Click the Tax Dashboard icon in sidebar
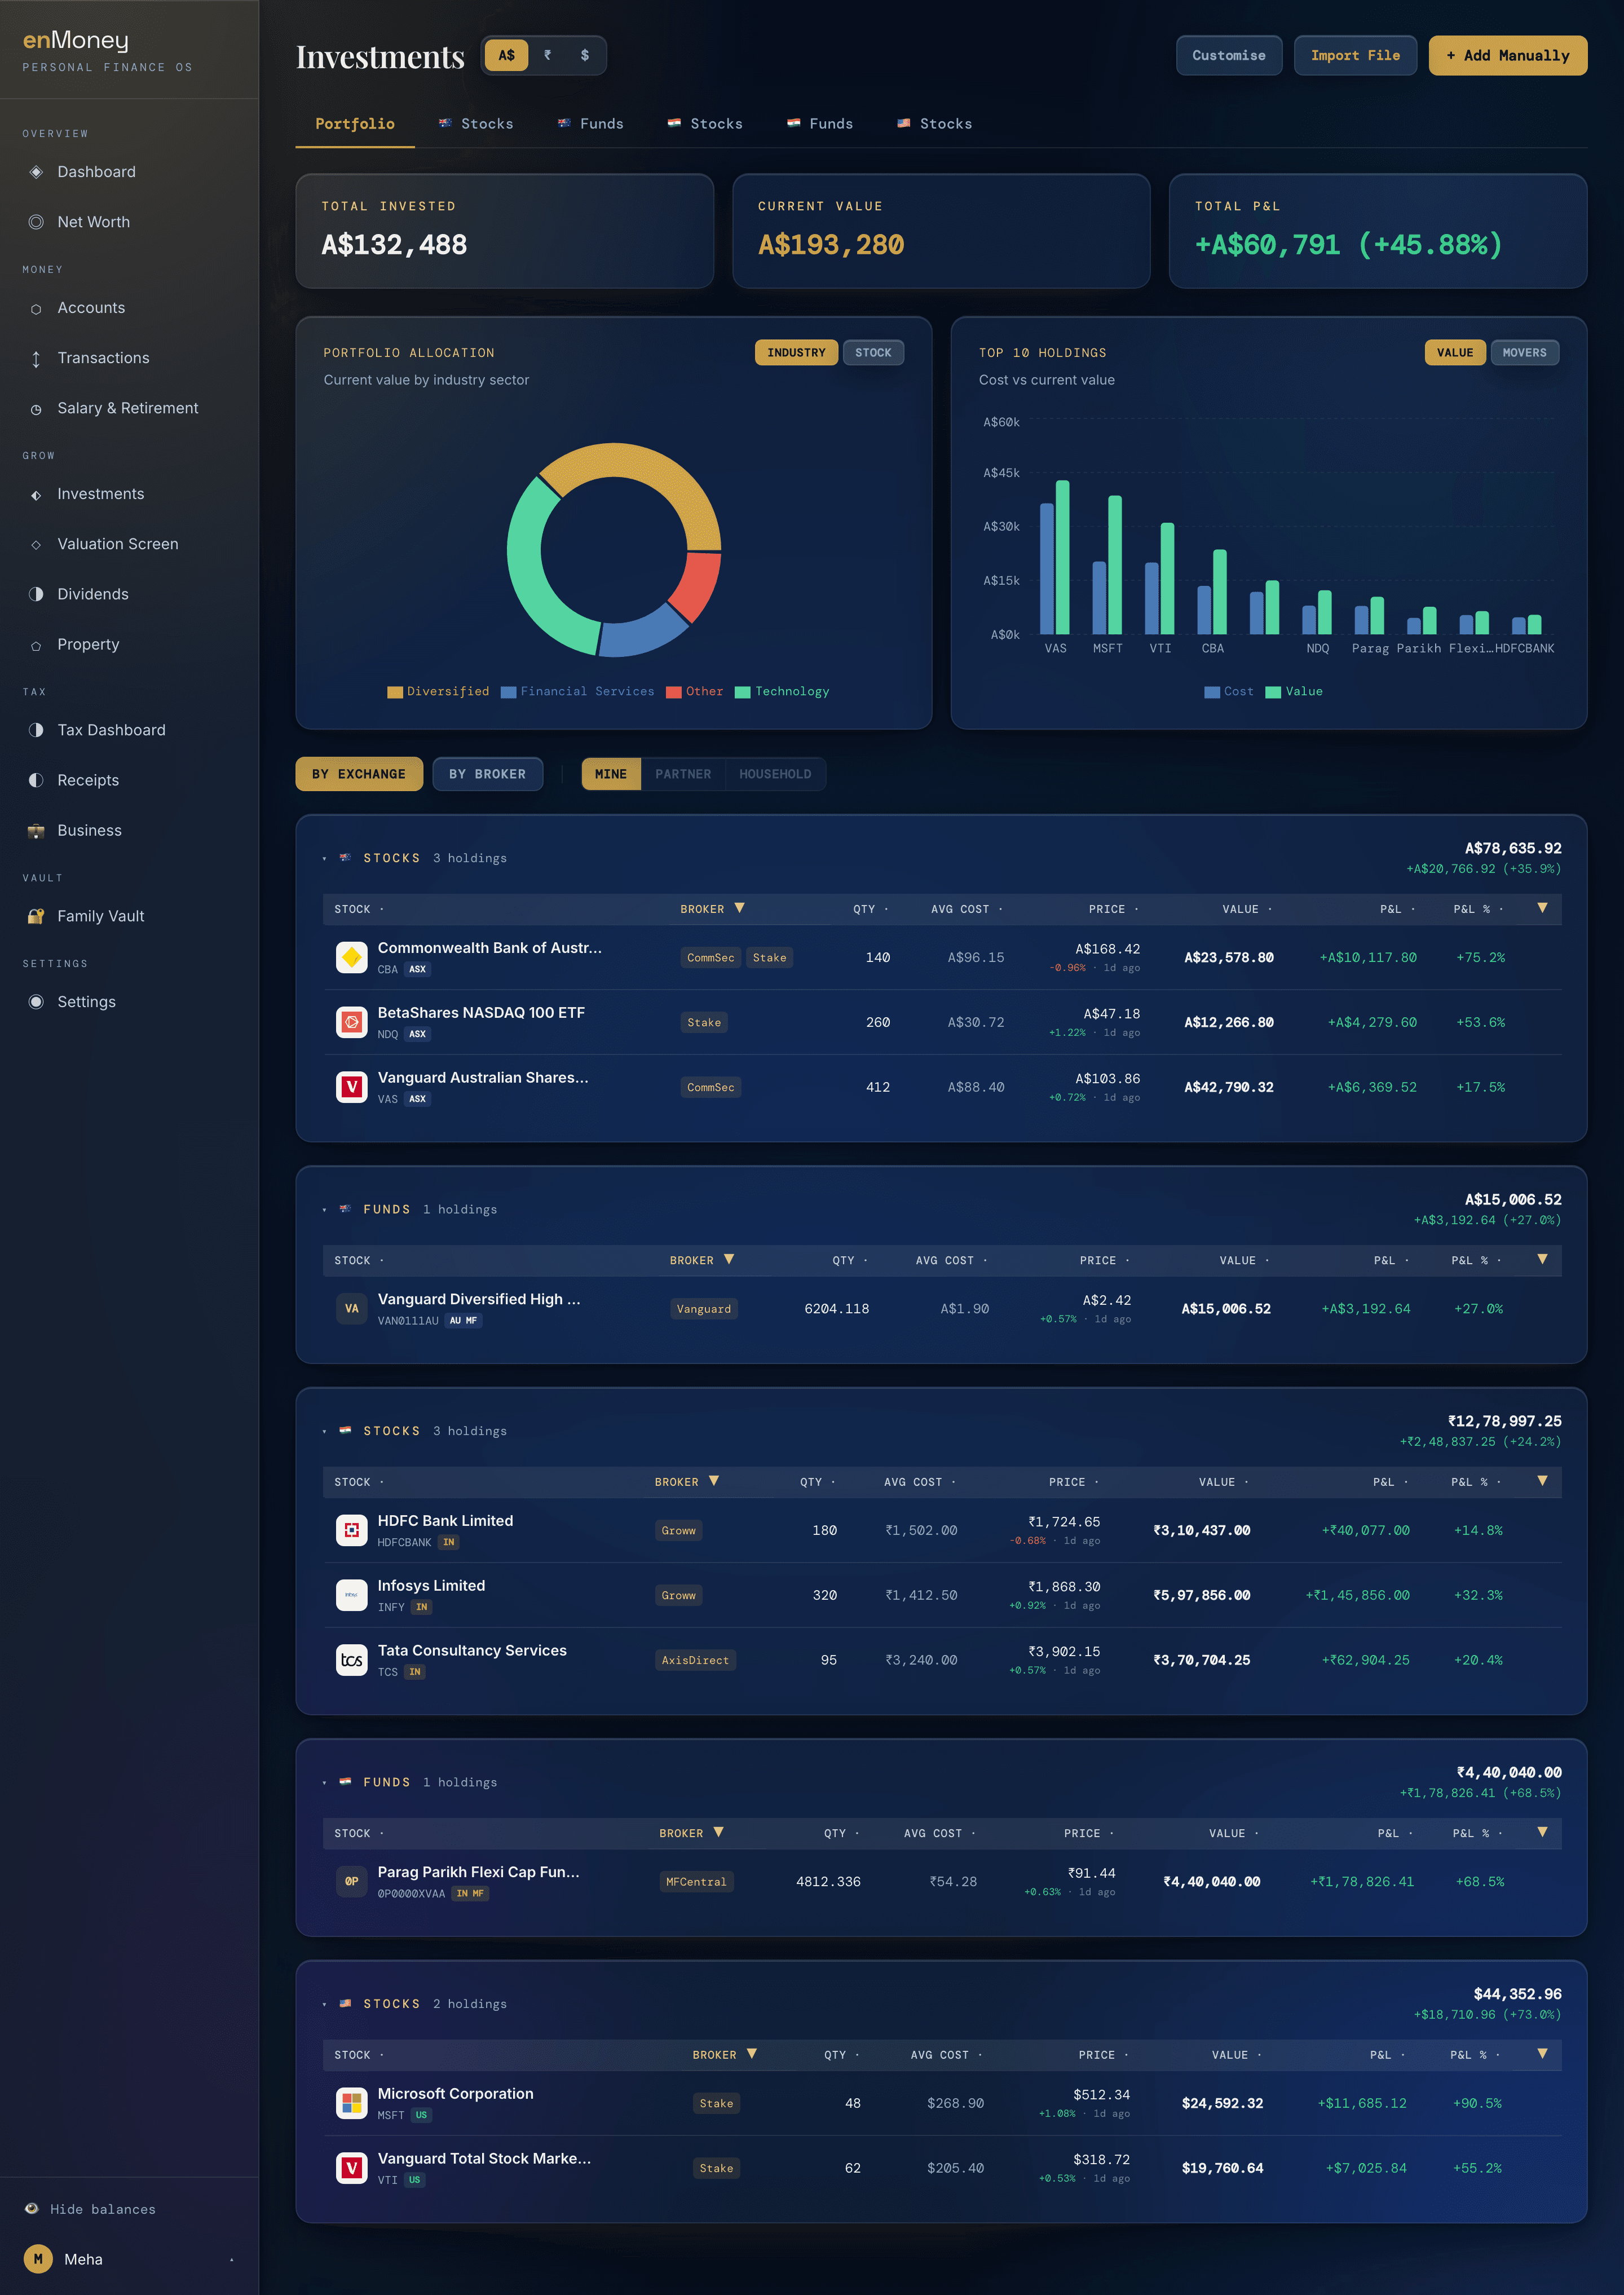 pyautogui.click(x=36, y=730)
